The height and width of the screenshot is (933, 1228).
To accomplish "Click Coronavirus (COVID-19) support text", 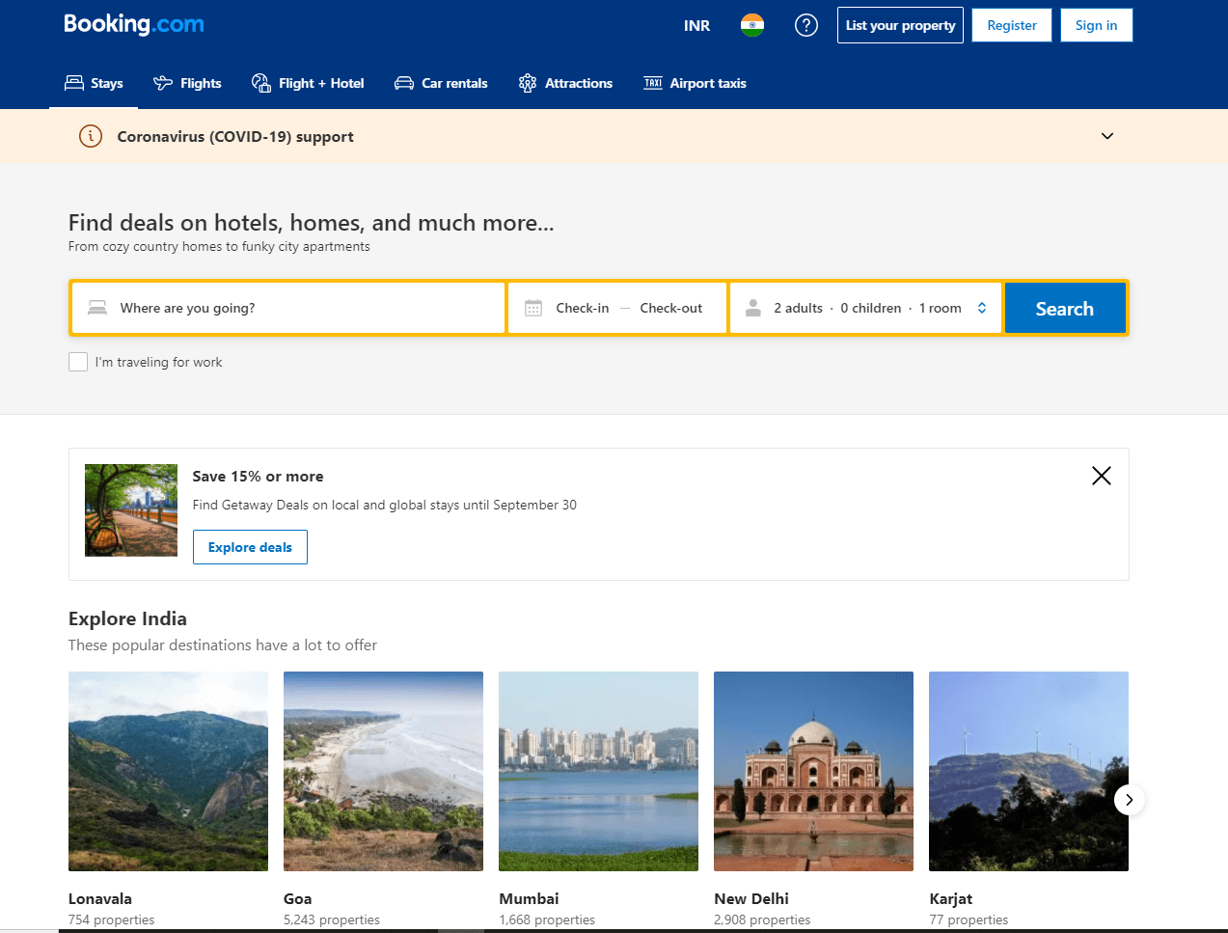I will 235,137.
